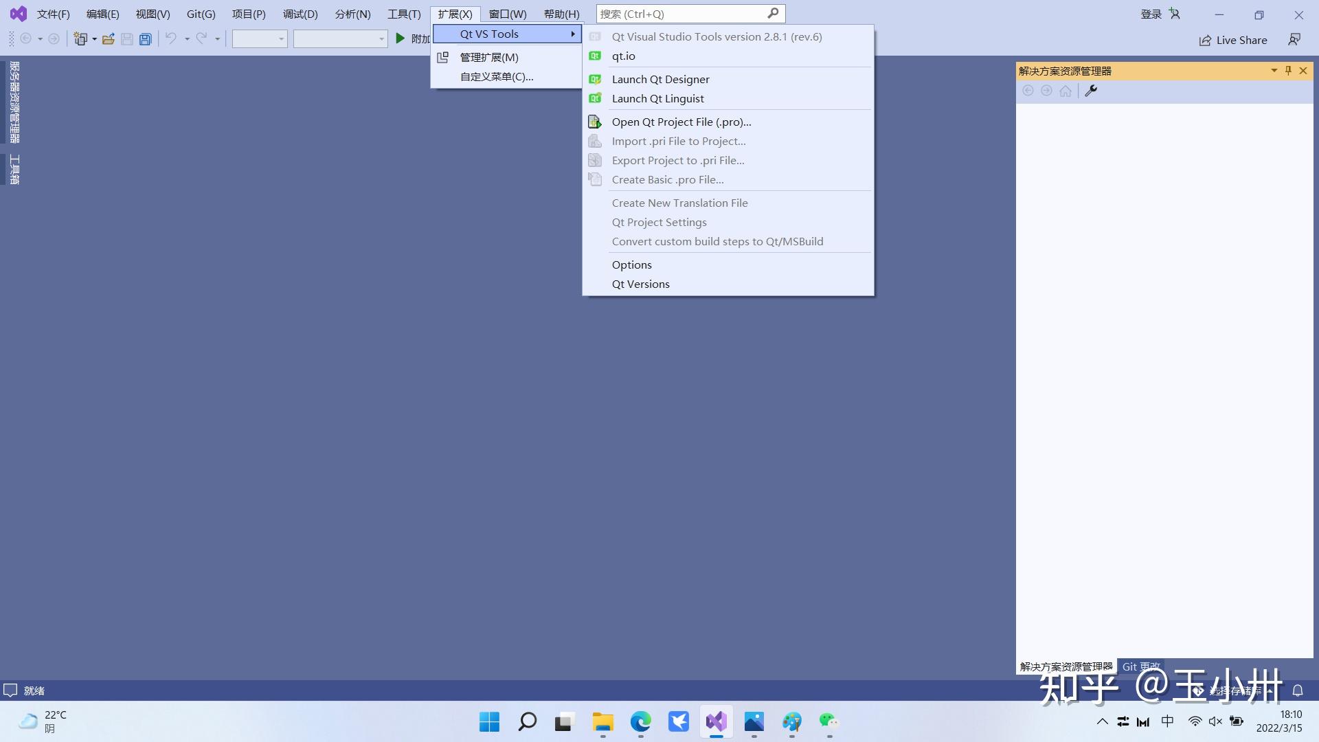1319x742 pixels.
Task: Open WeChat from the taskbar
Action: coord(829,721)
